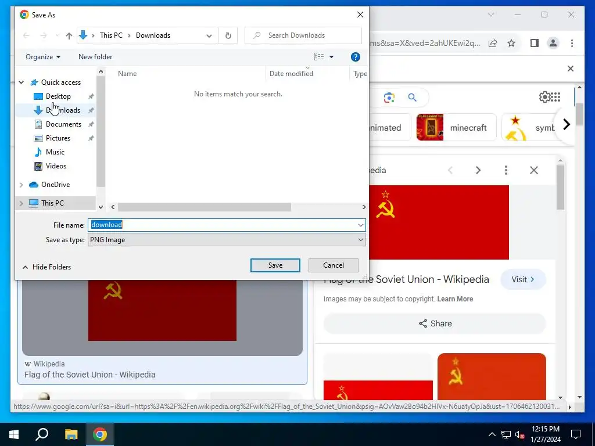
Task: Go to next image in preview panel
Action: [x=478, y=170]
